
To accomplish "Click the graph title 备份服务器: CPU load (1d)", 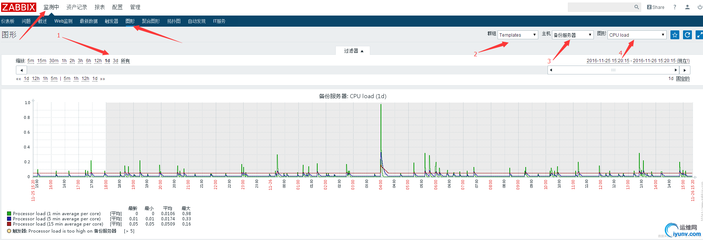I will 352,96.
